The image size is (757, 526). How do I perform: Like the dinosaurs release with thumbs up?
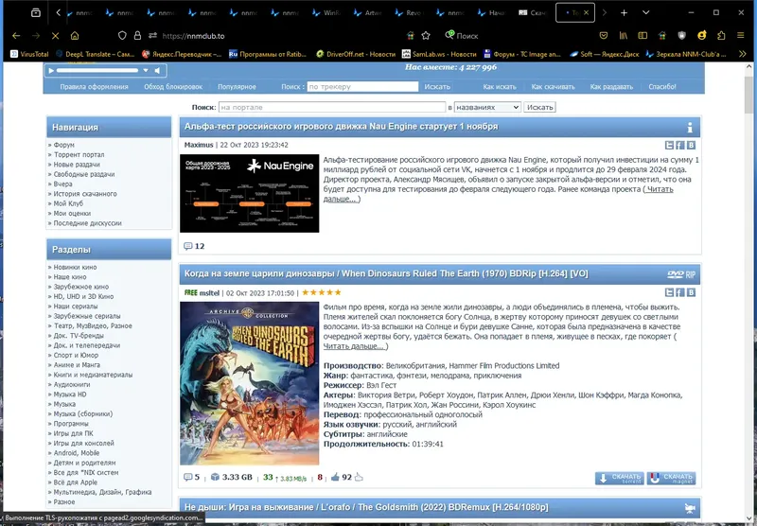pyautogui.click(x=335, y=477)
